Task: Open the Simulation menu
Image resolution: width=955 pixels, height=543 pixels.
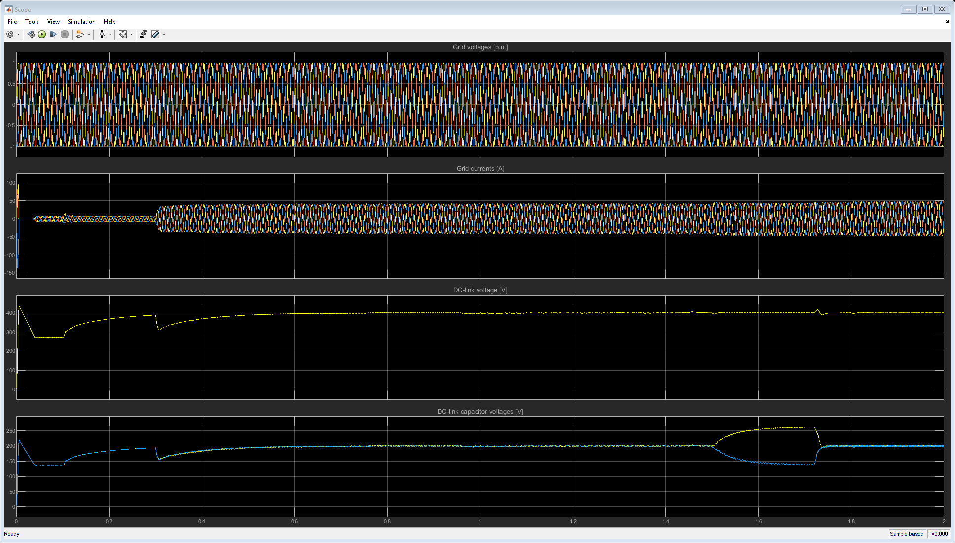Action: click(81, 22)
